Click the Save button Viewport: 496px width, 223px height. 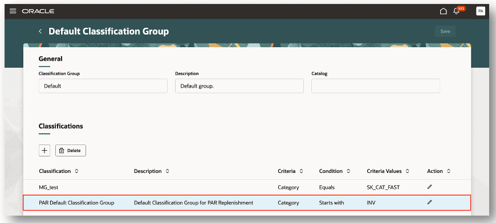[445, 31]
